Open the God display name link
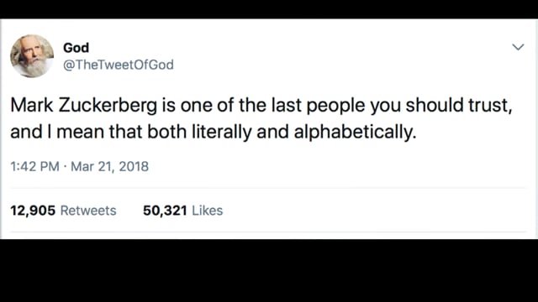The width and height of the screenshot is (538, 302). [76, 48]
